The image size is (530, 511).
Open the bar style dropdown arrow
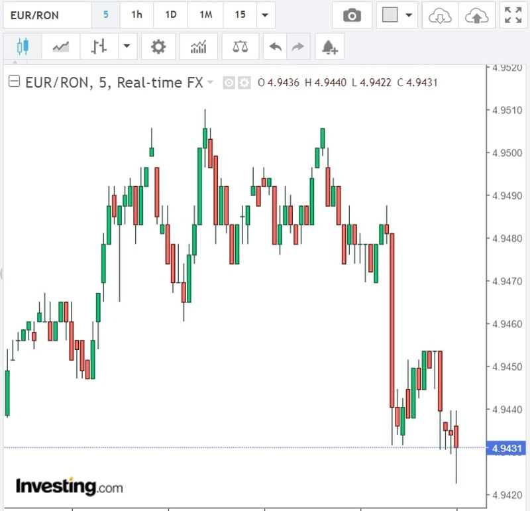point(126,47)
